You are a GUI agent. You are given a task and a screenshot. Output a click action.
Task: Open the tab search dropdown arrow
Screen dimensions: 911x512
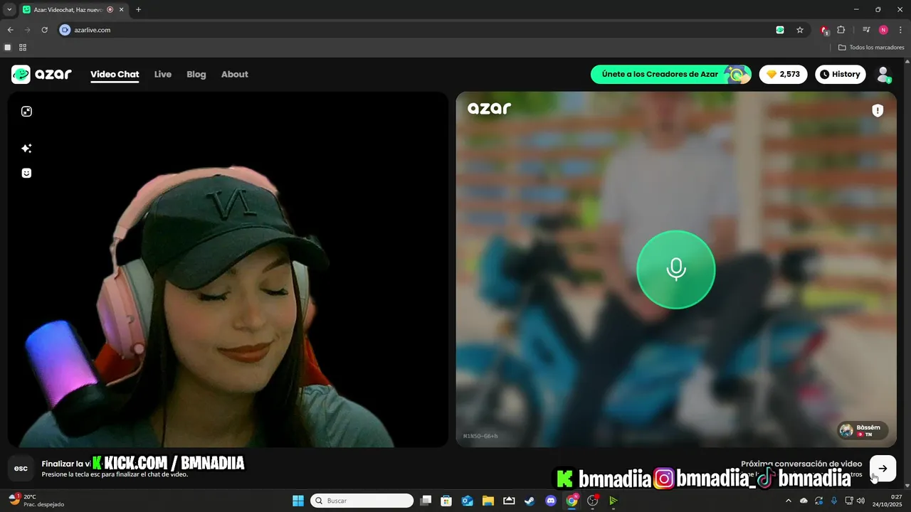click(x=9, y=9)
